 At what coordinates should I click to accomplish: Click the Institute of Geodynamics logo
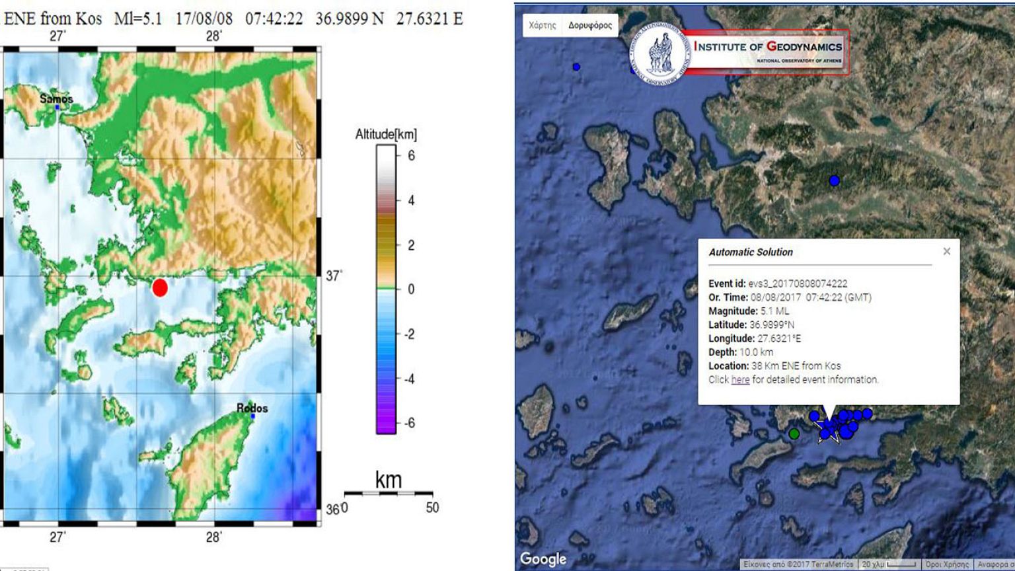(739, 53)
